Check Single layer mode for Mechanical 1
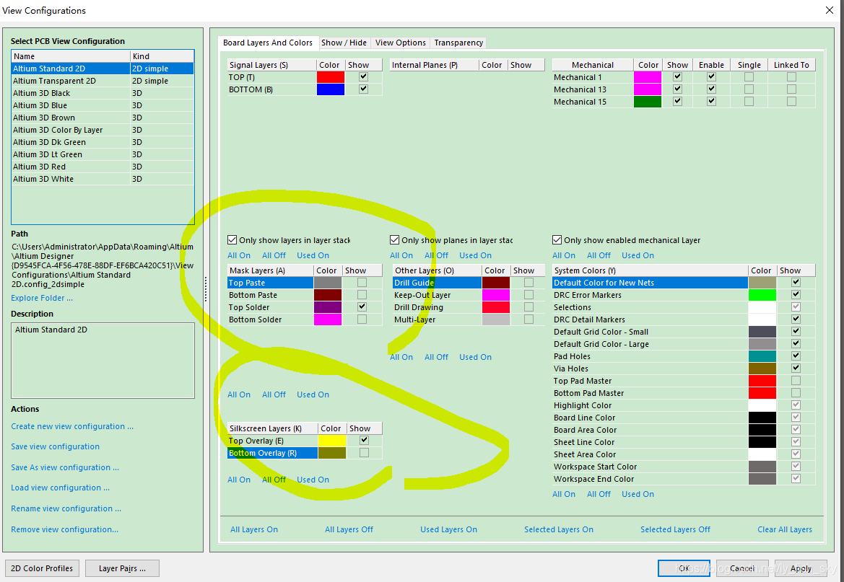844x582 pixels. [x=749, y=77]
